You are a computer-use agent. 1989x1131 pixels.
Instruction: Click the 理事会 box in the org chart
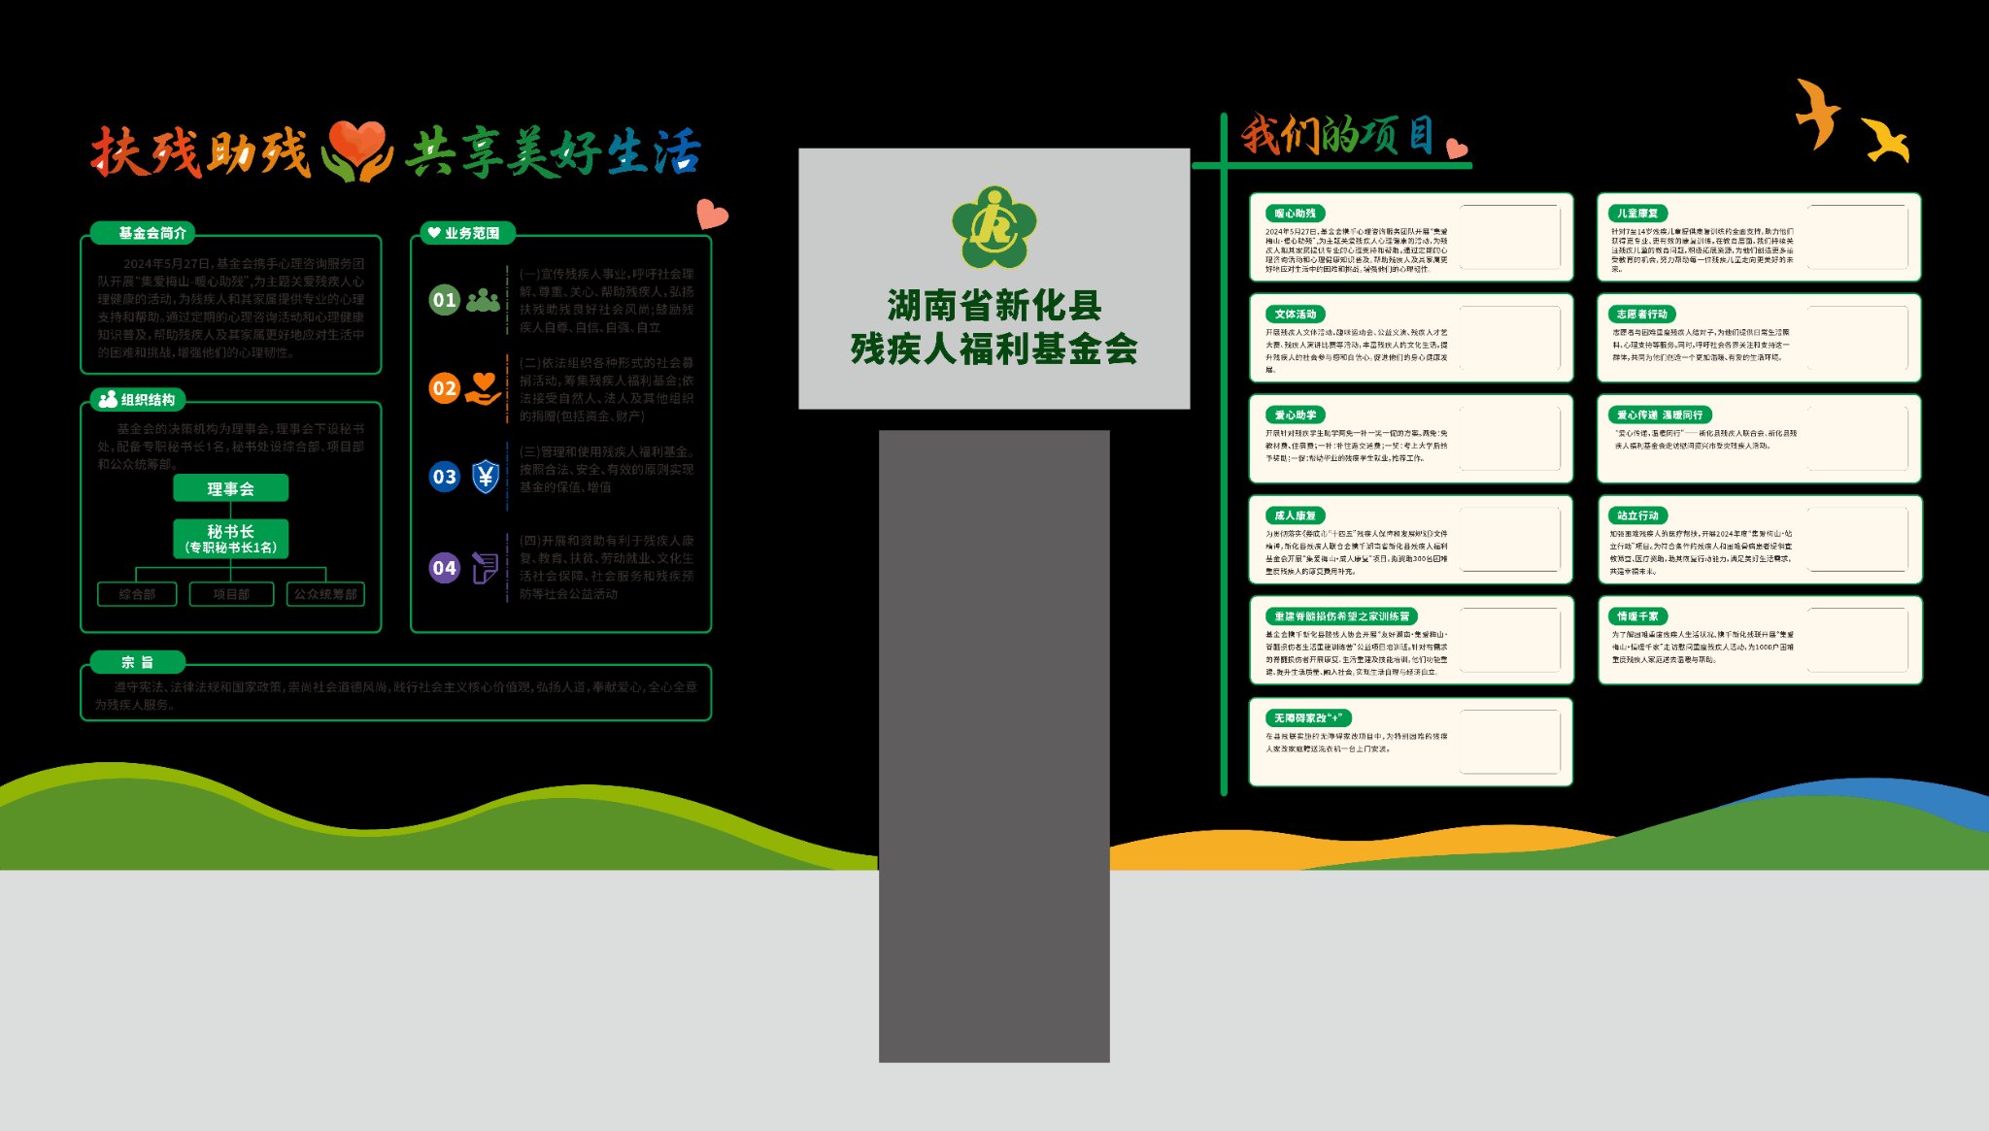pos(230,488)
